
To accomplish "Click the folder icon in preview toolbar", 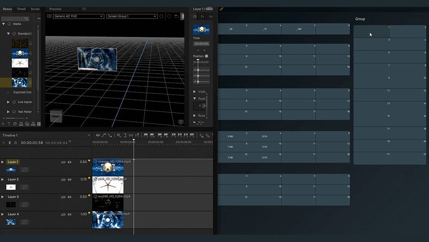I will [x=176, y=16].
